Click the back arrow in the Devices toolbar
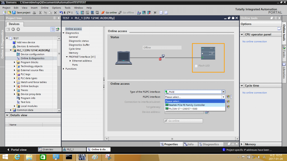The image size is (287, 161). pos(13,29)
